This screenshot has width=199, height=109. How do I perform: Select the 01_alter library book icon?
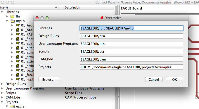coord(18,48)
